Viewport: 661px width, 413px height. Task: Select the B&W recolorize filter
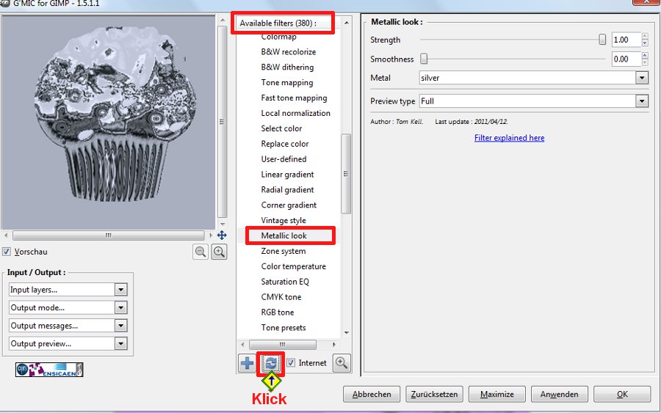pos(289,52)
